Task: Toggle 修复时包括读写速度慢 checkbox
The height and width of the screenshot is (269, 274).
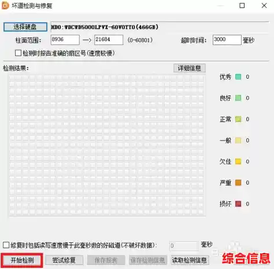Action: click(x=6, y=245)
